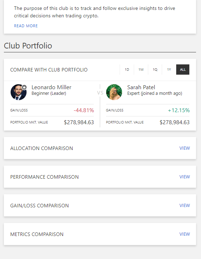Screen dimensions: 201x259
Task: Click the Leonardo Miller name
Action: click(51, 87)
